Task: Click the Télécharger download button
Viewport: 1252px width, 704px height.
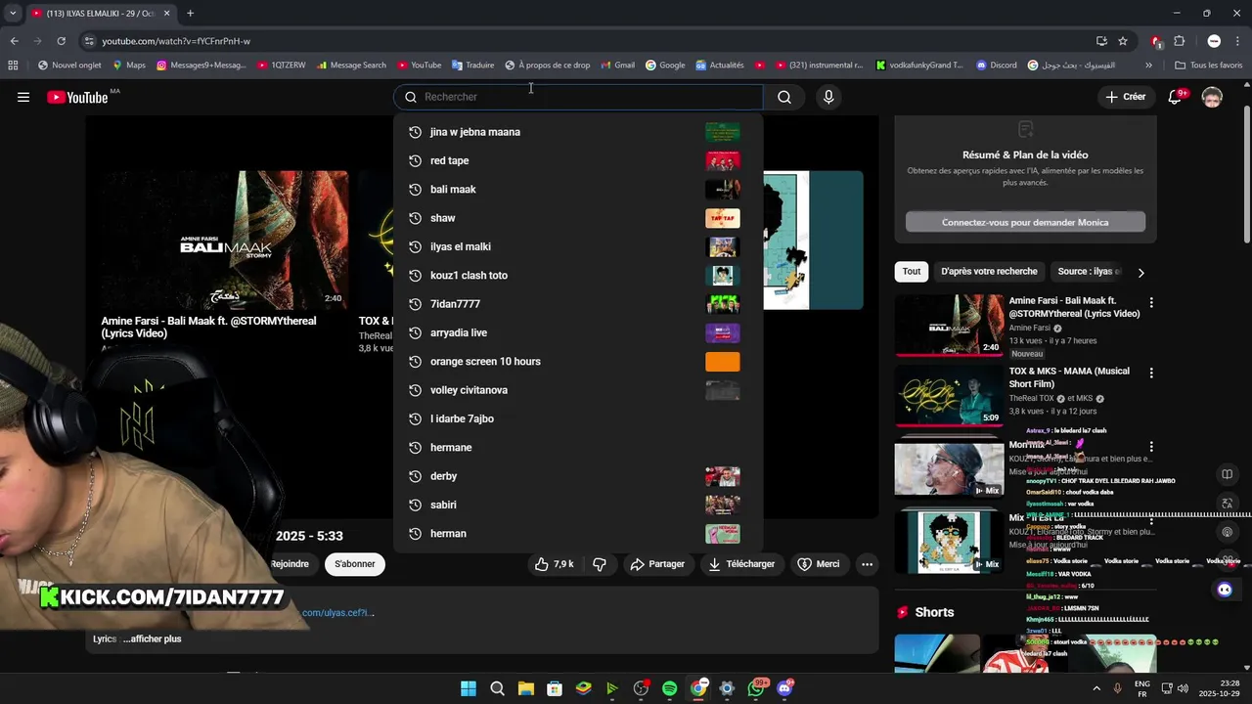Action: 741,564
